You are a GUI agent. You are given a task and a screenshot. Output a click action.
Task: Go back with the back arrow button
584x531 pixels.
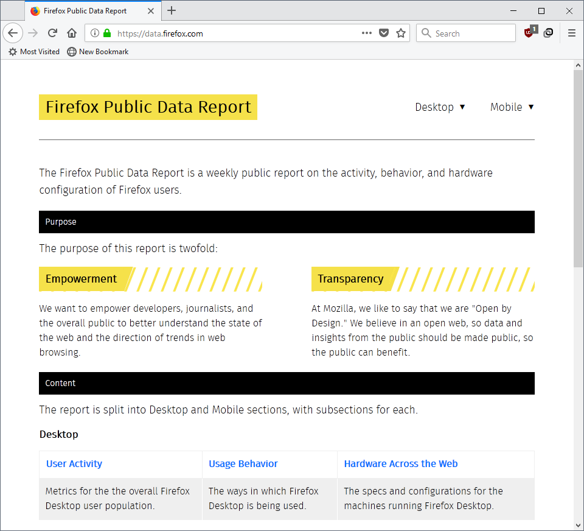[x=13, y=33]
